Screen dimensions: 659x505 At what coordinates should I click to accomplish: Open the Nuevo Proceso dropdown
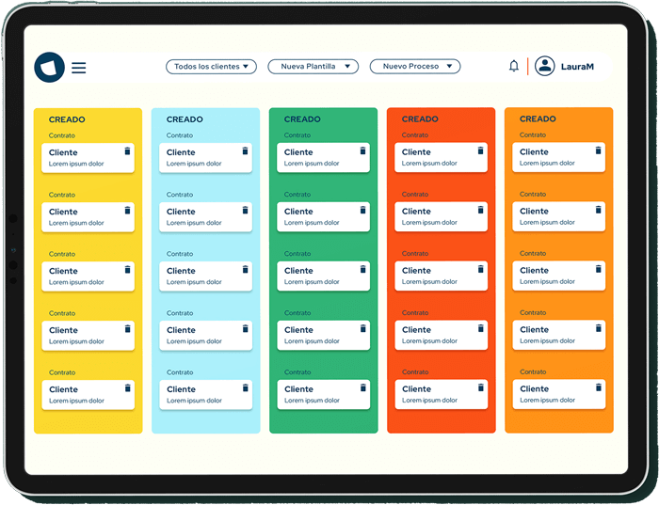(415, 67)
